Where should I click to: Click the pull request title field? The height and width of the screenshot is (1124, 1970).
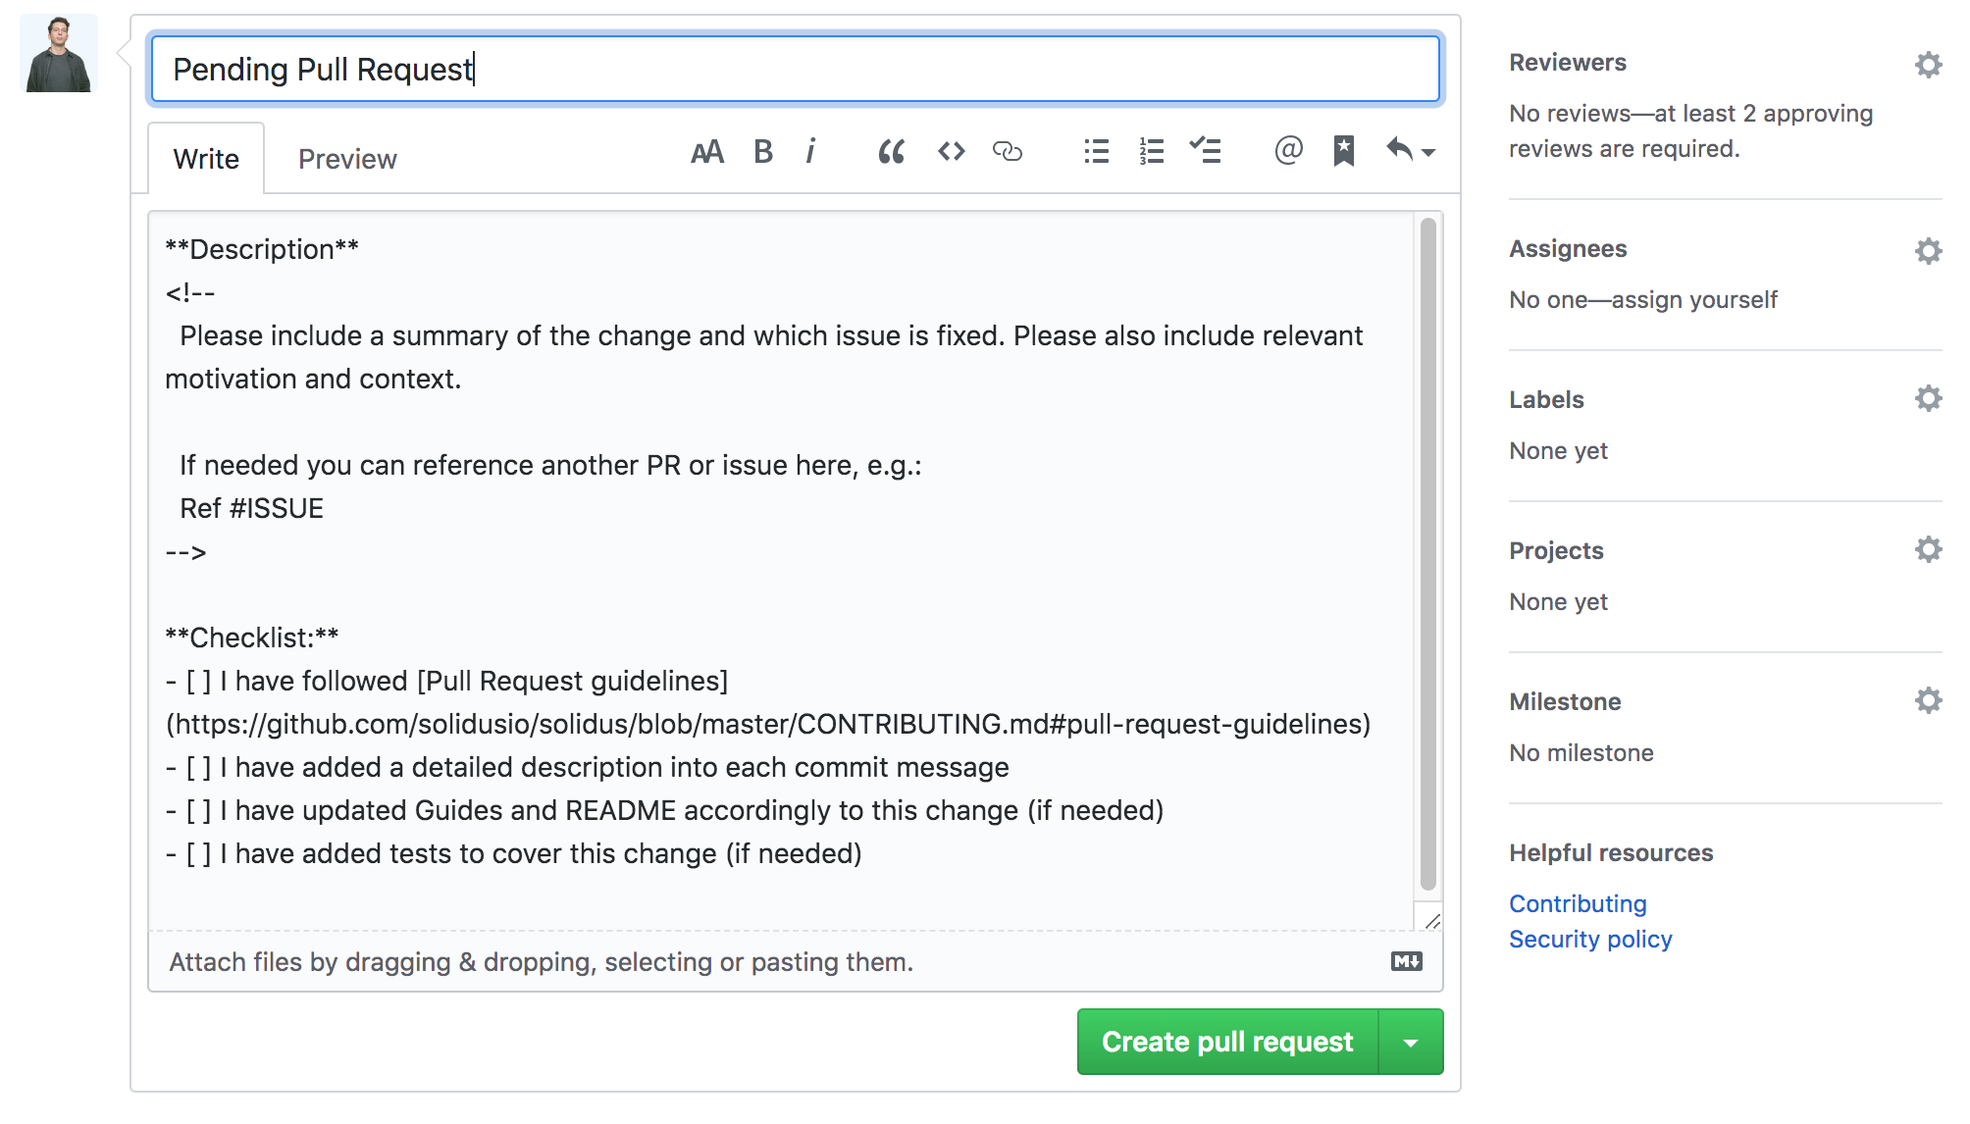(795, 70)
